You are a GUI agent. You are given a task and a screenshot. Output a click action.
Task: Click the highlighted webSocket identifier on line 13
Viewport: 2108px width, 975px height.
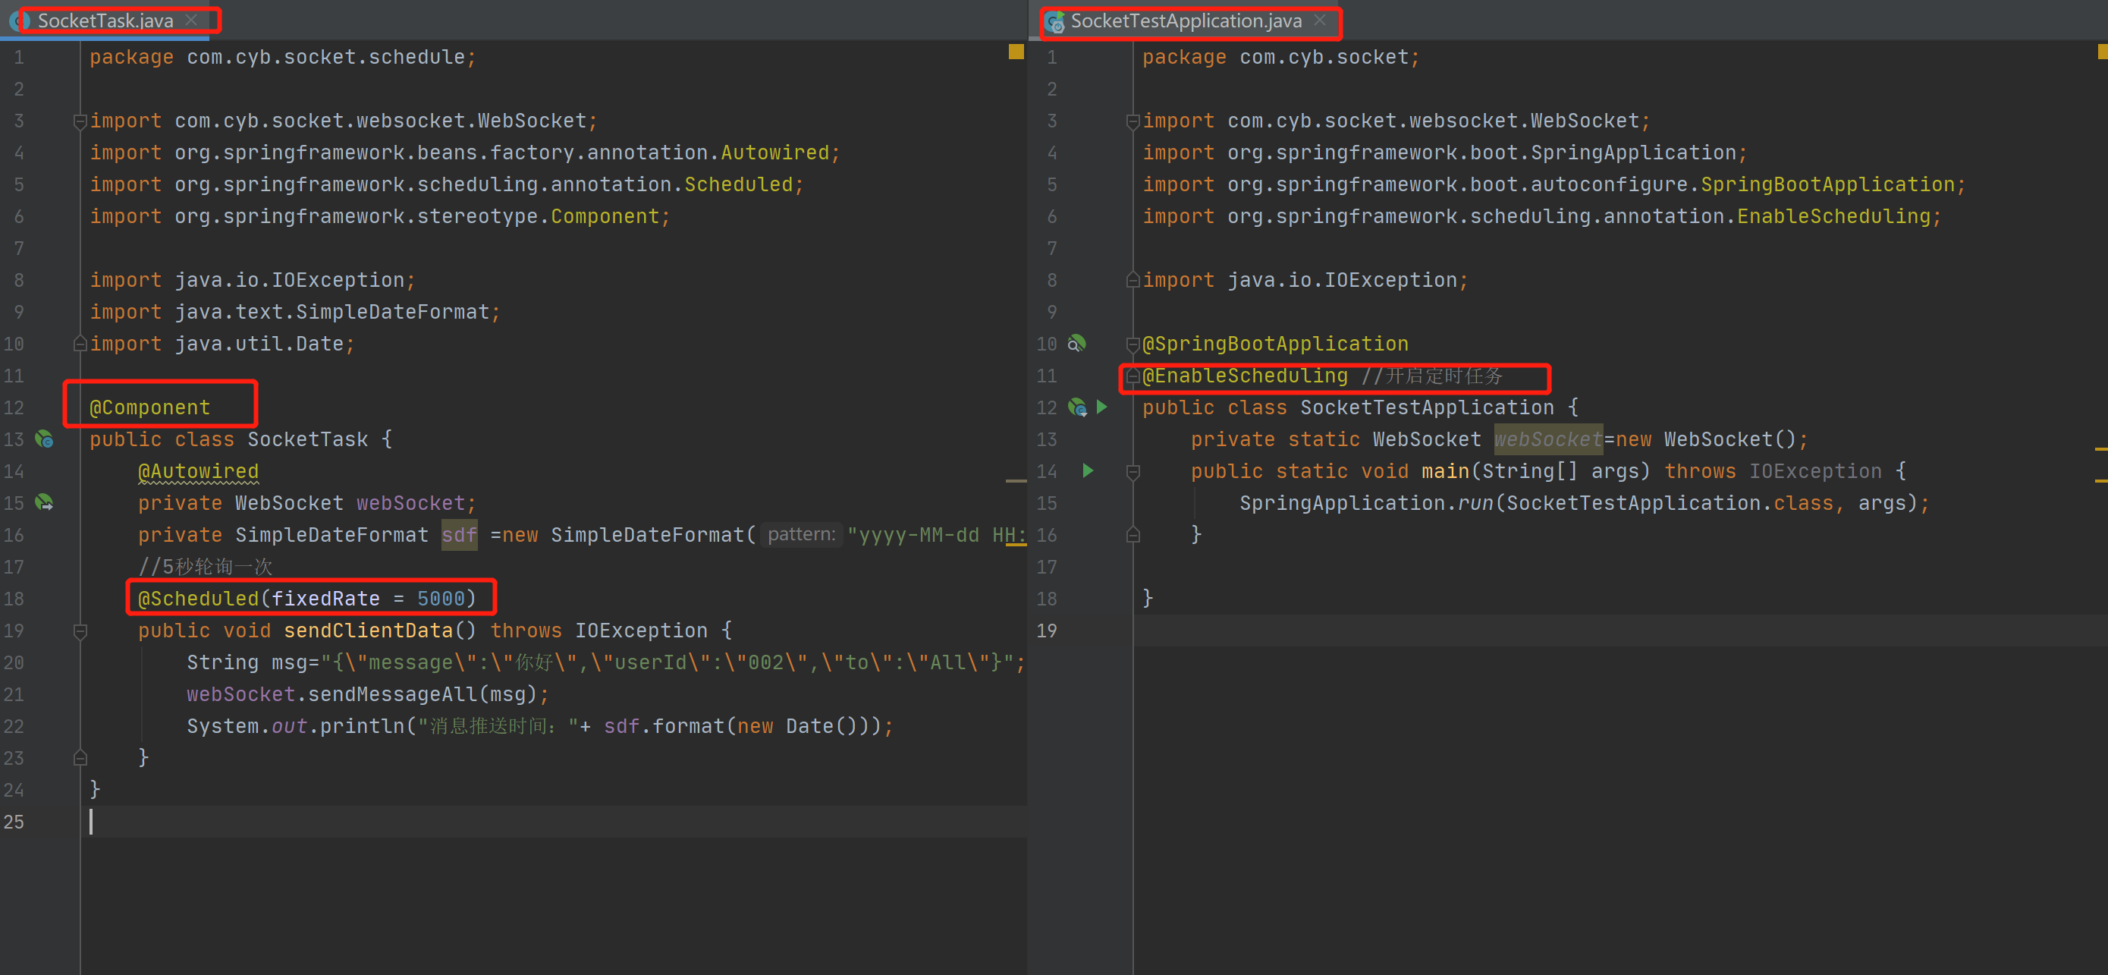coord(1547,439)
